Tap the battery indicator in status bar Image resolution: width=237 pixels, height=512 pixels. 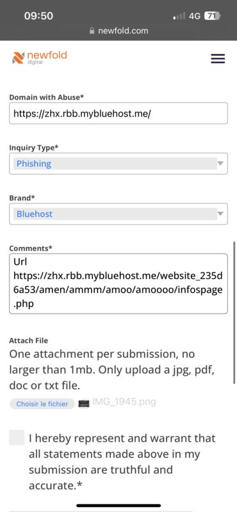pyautogui.click(x=212, y=15)
